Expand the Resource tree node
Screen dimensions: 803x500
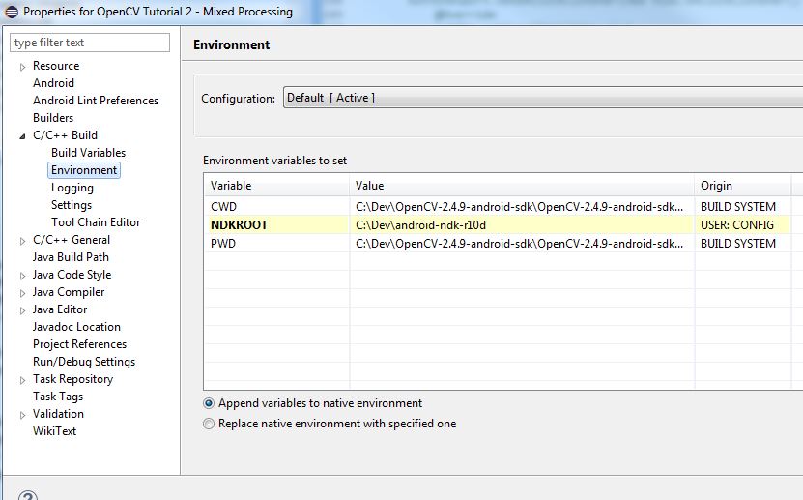pos(22,67)
